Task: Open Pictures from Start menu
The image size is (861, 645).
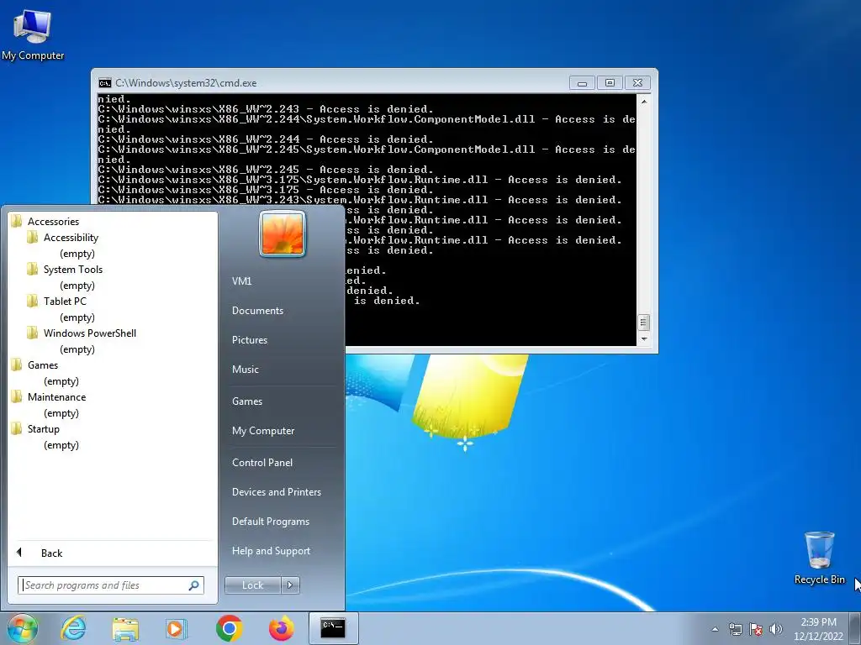Action: [250, 340]
